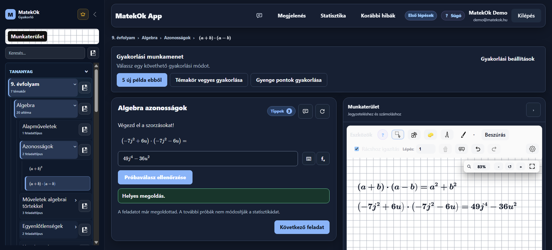Expand the Egyenlőtlenségek node
This screenshot has height=250, width=552.
click(76, 227)
